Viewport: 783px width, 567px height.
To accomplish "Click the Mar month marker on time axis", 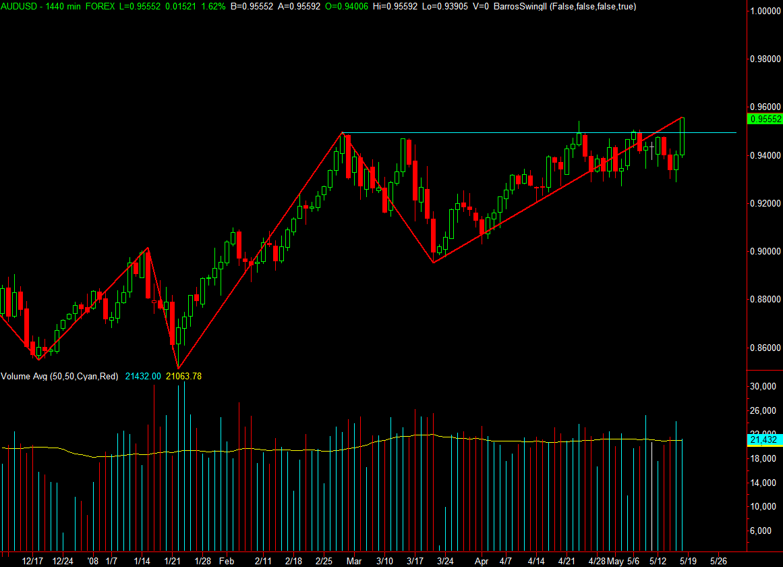I will (x=354, y=561).
